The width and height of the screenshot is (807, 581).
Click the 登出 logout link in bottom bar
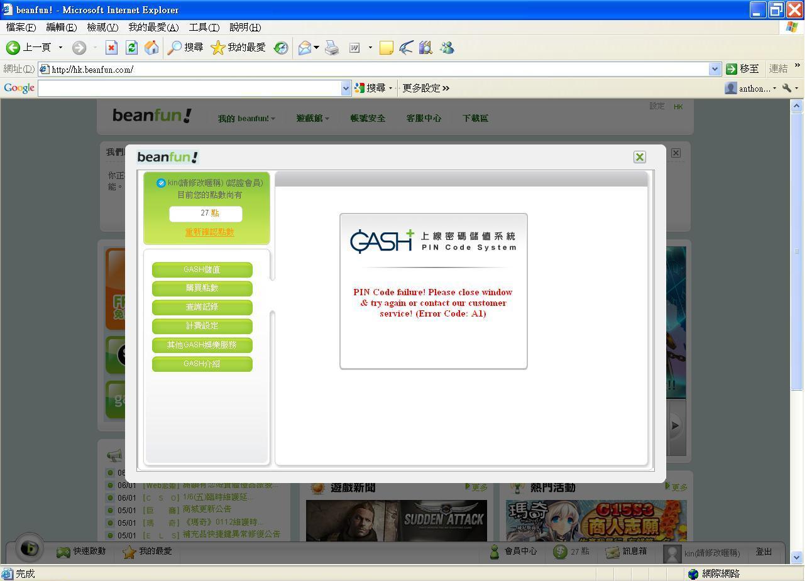pos(764,551)
